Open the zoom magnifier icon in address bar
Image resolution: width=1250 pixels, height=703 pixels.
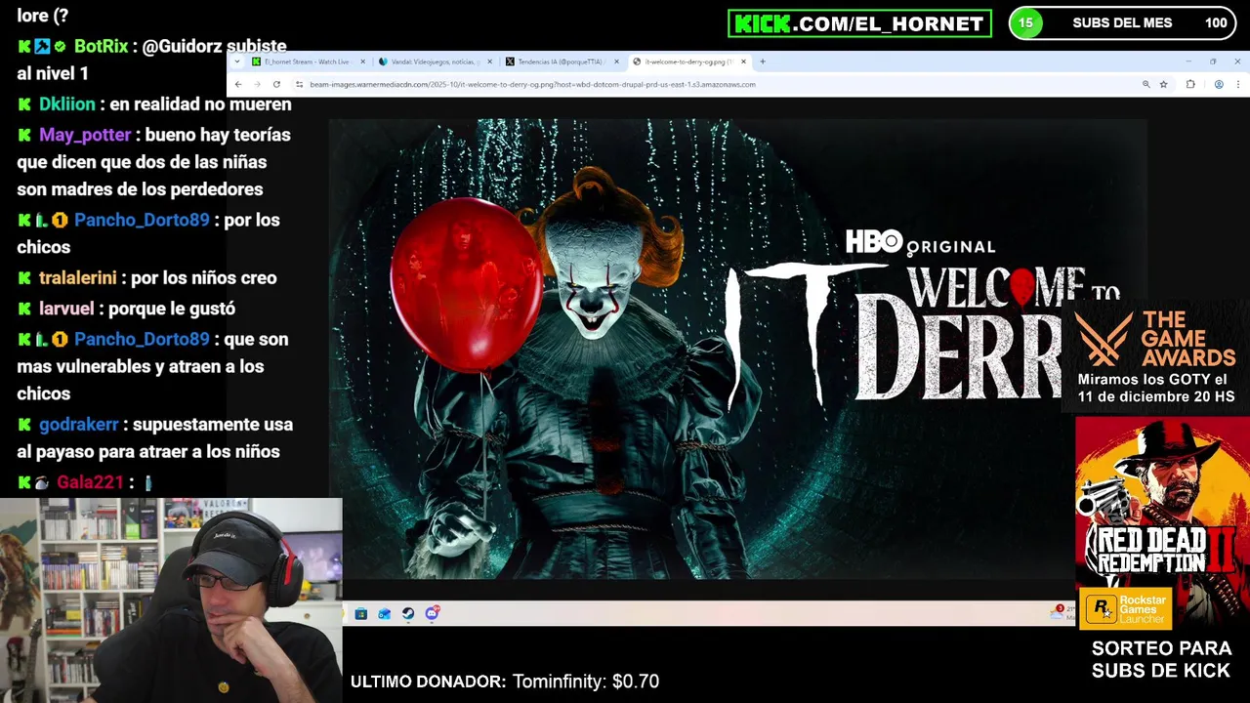(x=1146, y=84)
